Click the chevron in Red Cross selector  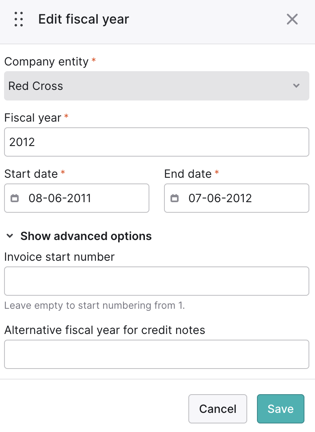pyautogui.click(x=296, y=86)
